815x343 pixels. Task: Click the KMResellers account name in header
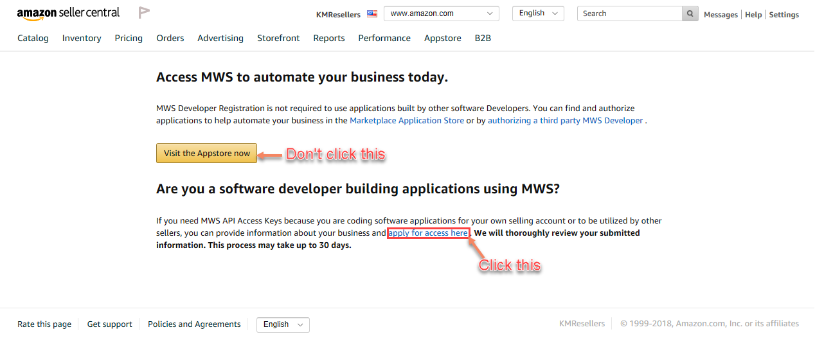click(x=339, y=14)
